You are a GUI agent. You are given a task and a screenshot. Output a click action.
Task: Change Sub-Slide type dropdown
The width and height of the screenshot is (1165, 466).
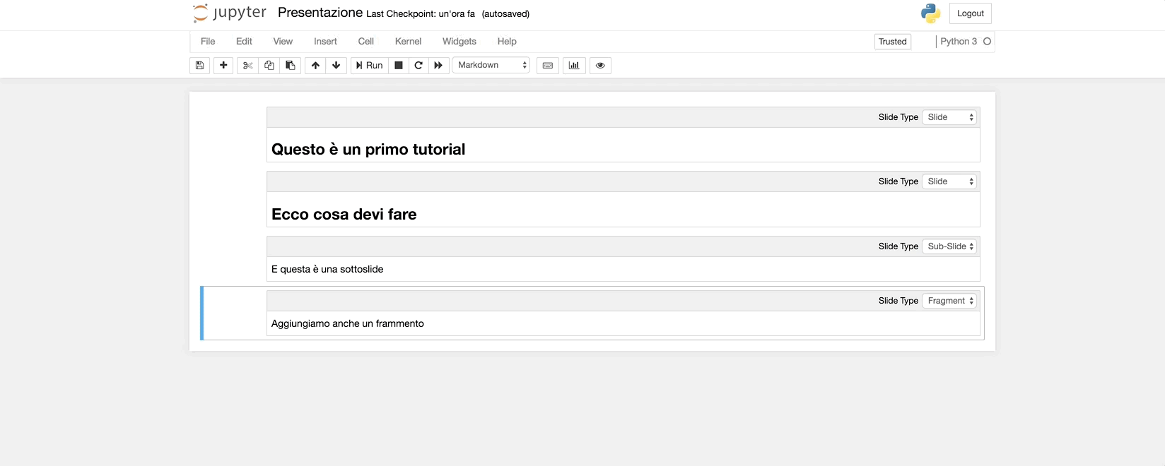(x=949, y=246)
